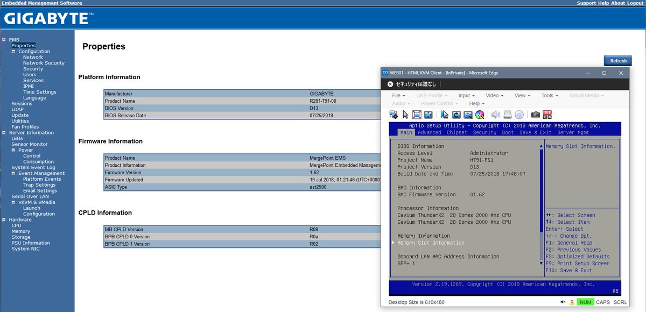The image size is (646, 312).
Task: Collapse the Power subtree toggle
Action: pos(14,150)
